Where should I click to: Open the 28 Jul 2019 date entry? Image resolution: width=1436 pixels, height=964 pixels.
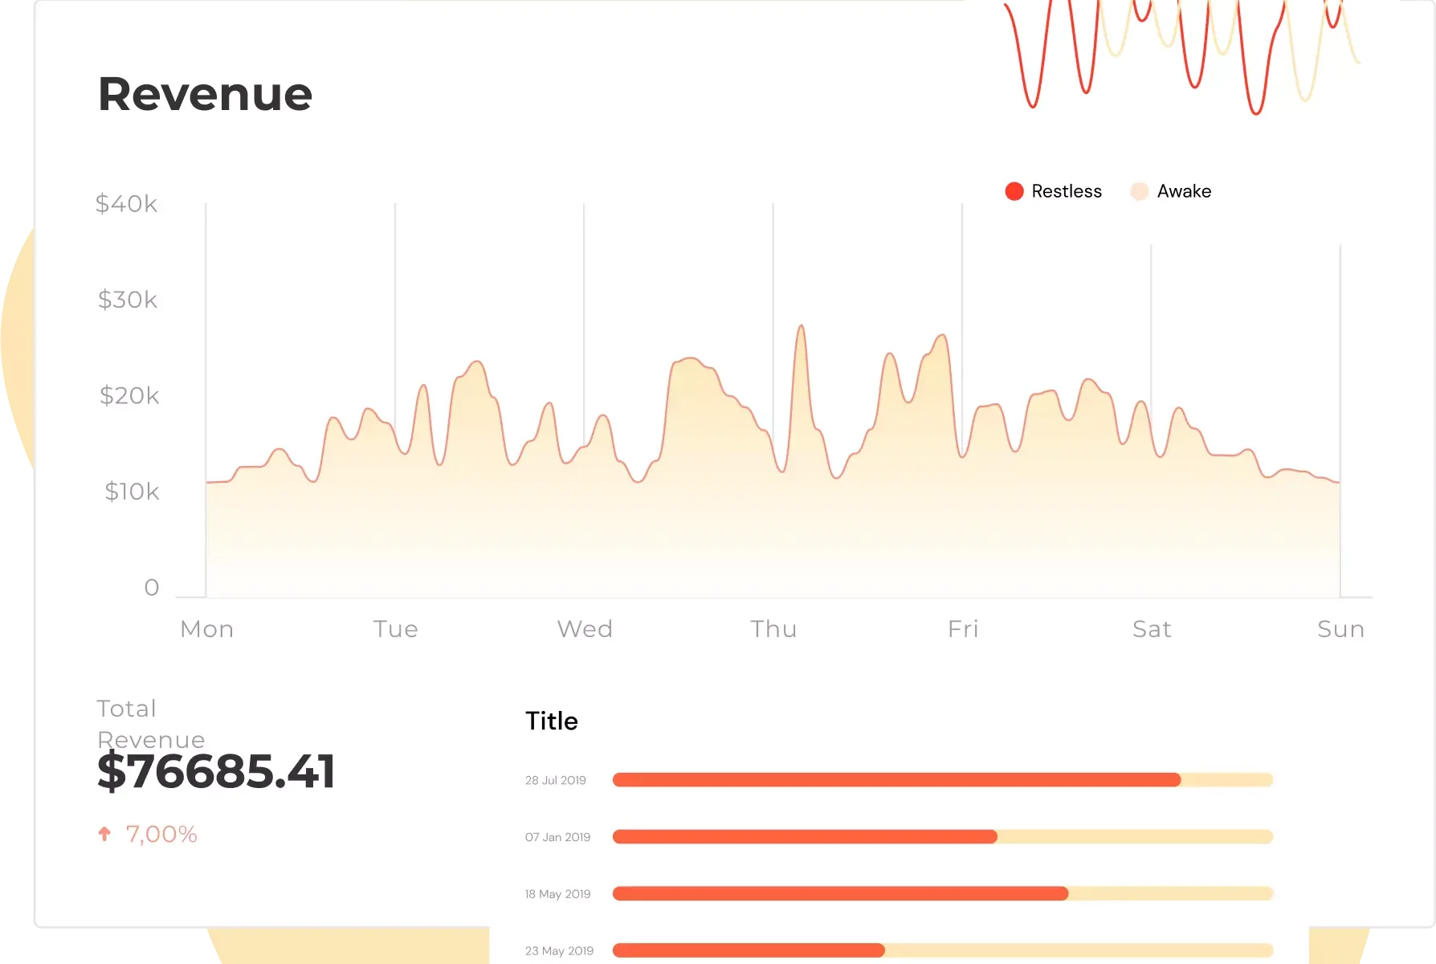556,780
